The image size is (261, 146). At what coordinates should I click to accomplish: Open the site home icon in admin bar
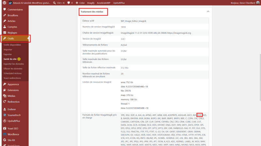10,3
